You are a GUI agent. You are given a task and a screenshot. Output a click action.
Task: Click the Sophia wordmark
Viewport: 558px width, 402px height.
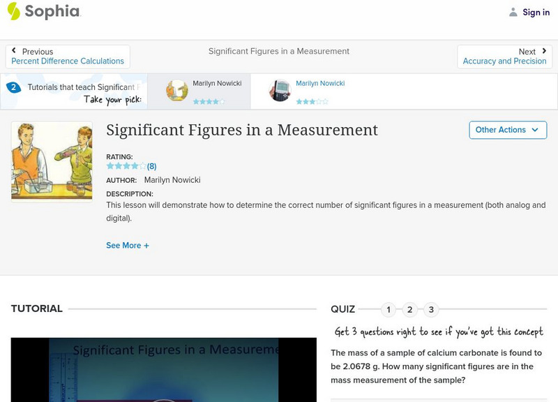pos(53,11)
